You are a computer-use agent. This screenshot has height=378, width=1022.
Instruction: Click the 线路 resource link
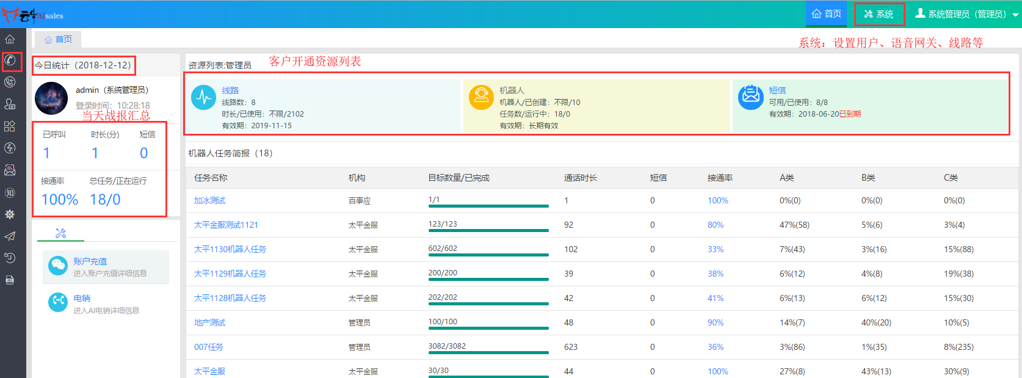click(230, 90)
